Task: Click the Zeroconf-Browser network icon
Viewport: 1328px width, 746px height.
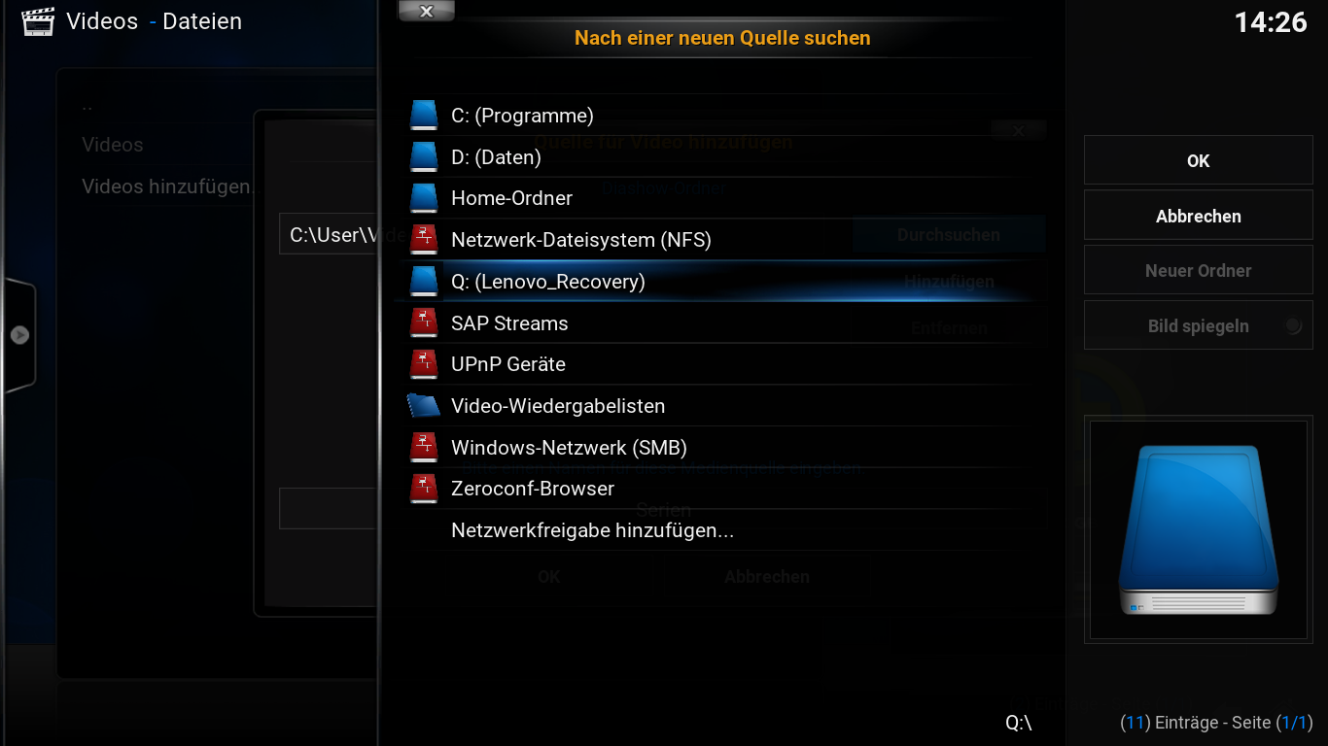Action: [x=424, y=489]
